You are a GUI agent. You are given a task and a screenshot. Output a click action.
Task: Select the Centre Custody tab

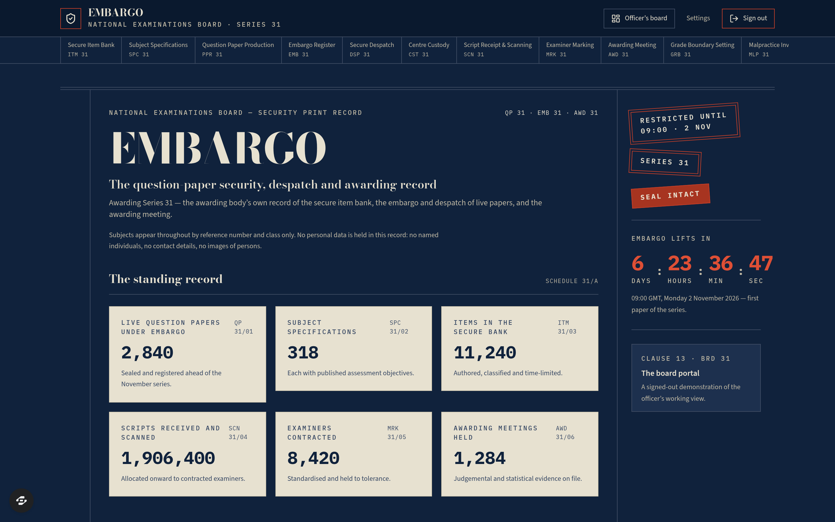click(x=429, y=50)
